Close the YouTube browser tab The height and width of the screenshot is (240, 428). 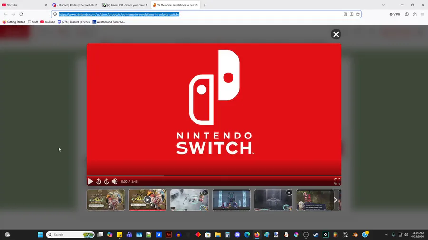(46, 5)
